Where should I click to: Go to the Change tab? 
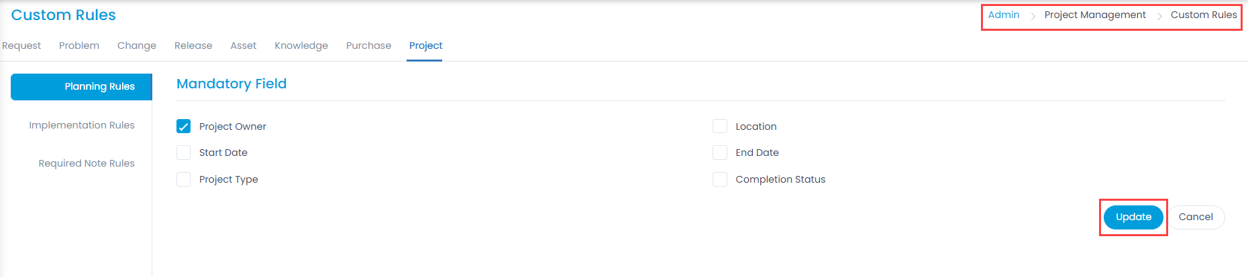click(x=137, y=45)
